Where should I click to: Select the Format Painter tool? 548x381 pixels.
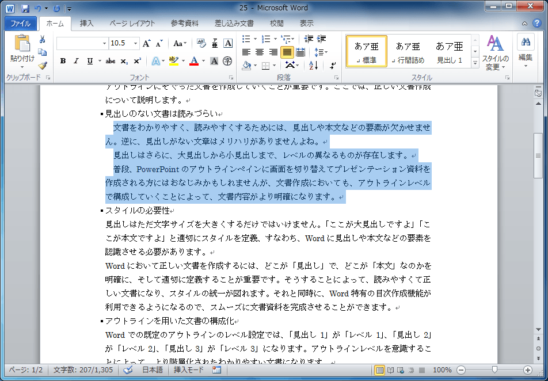(x=41, y=64)
